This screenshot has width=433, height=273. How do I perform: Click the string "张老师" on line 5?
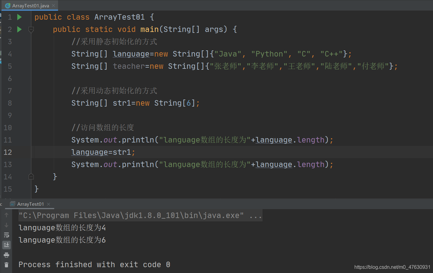(226, 66)
